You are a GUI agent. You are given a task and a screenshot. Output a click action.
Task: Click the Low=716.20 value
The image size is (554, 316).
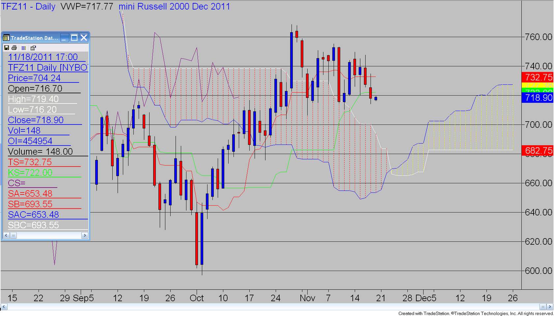coord(41,109)
